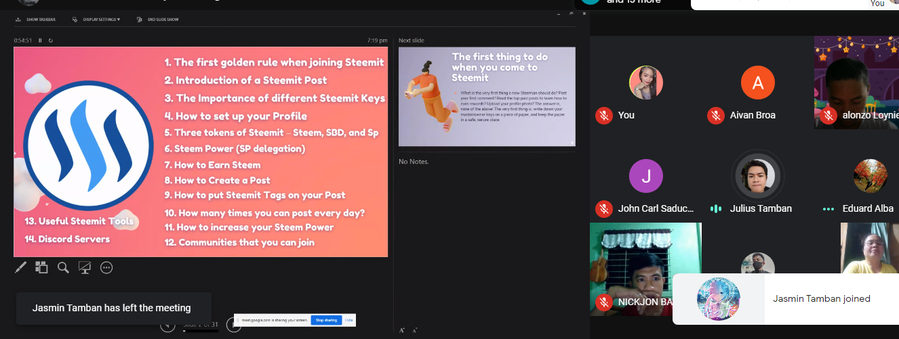Click alonzo Loynie's muted microphone icon
Image resolution: width=899 pixels, height=339 pixels.
tap(828, 115)
